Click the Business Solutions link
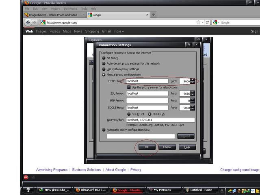This screenshot has width=260, height=195. click(87, 170)
